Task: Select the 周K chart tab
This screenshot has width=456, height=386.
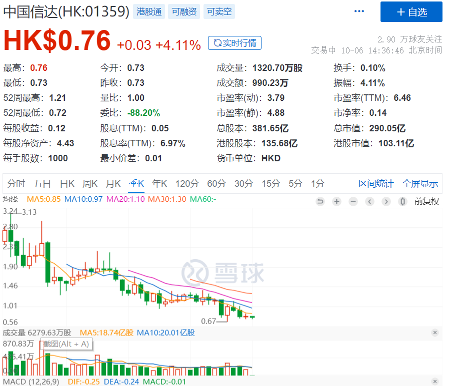Action: click(x=90, y=184)
